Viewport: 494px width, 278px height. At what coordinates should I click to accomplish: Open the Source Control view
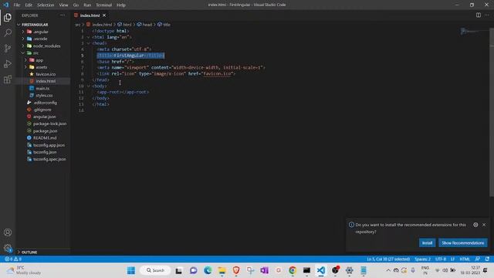(x=8, y=48)
